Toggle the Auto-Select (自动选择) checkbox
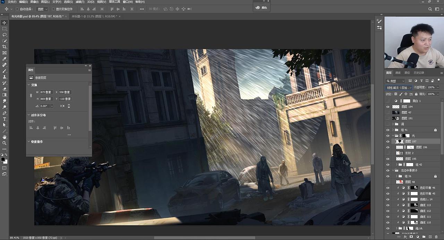Screen dimensions: 444x240 pyautogui.click(x=17, y=9)
